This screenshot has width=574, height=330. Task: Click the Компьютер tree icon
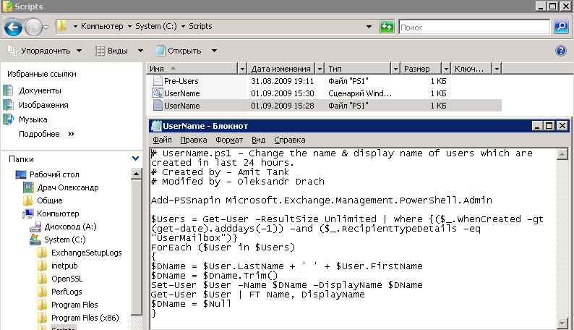[x=27, y=213]
